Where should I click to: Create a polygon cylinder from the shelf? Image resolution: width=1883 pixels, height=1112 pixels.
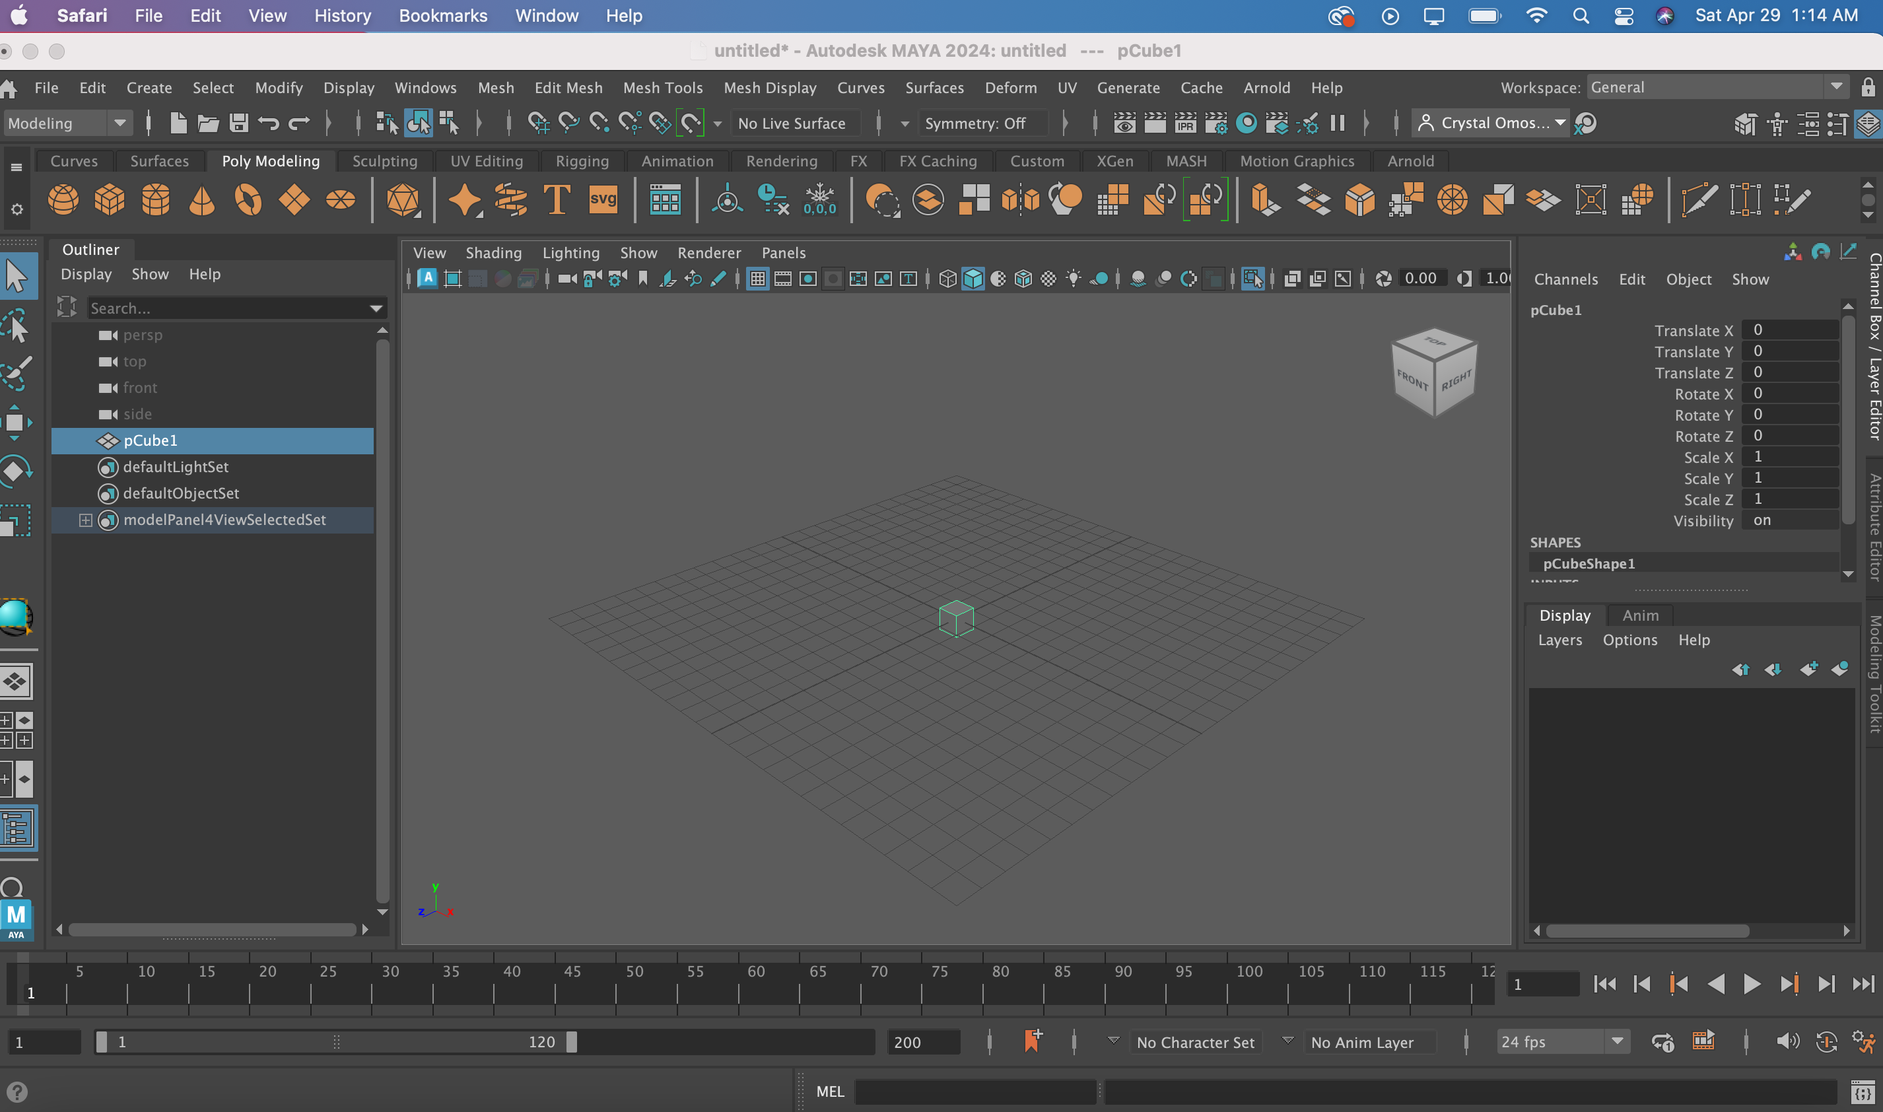point(156,200)
